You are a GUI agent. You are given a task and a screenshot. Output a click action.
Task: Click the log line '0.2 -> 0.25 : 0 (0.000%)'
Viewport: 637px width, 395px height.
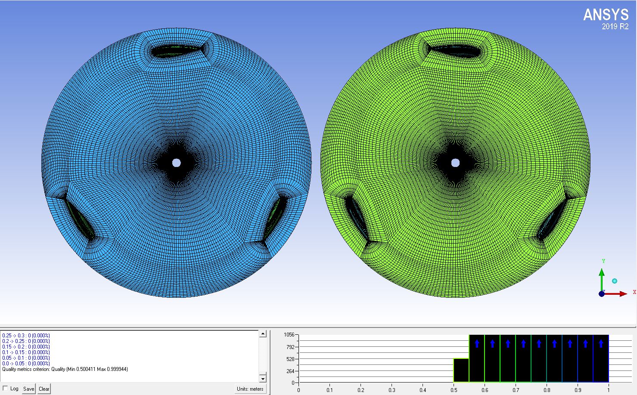click(x=26, y=341)
